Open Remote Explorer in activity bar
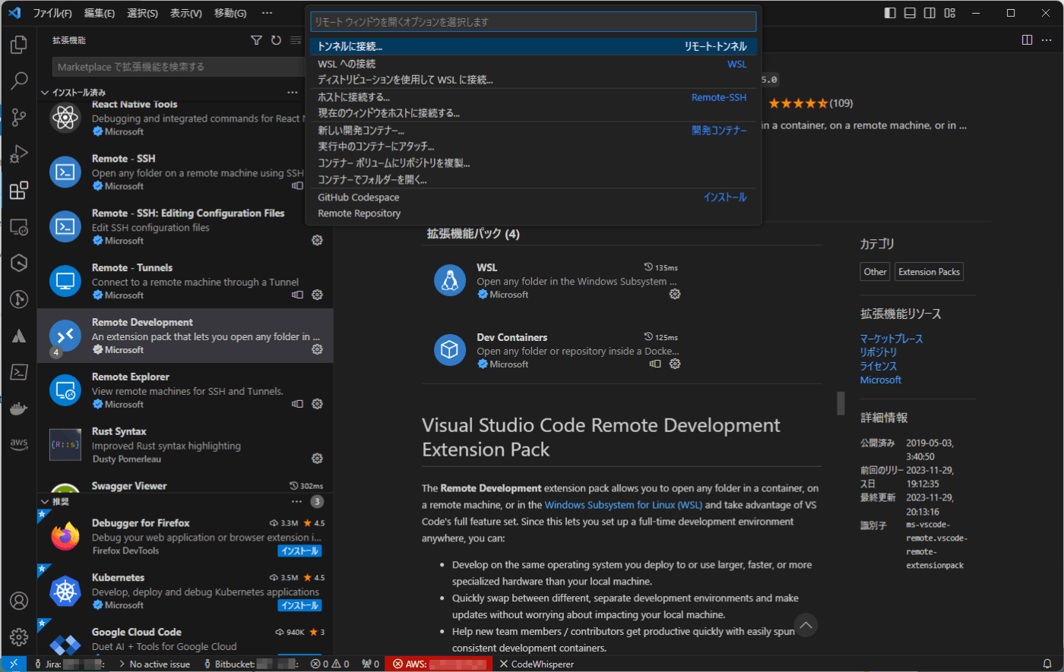 point(19,226)
